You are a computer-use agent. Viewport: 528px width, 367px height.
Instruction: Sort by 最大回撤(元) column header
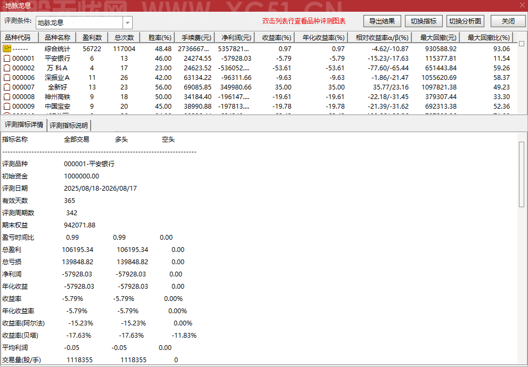(436, 37)
